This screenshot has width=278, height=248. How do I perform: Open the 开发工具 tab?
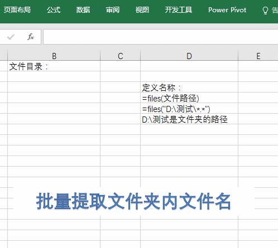[179, 10]
